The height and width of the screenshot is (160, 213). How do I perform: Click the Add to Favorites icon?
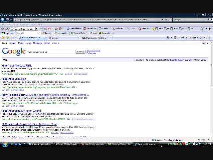[x=8, y=38]
